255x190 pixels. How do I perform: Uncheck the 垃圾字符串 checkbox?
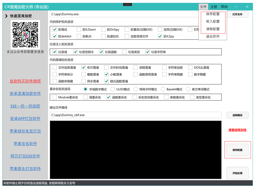coord(148,52)
